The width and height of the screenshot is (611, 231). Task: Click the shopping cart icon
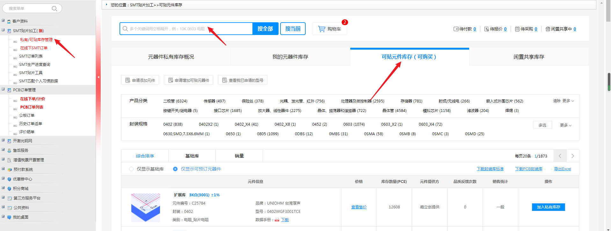(x=322, y=29)
